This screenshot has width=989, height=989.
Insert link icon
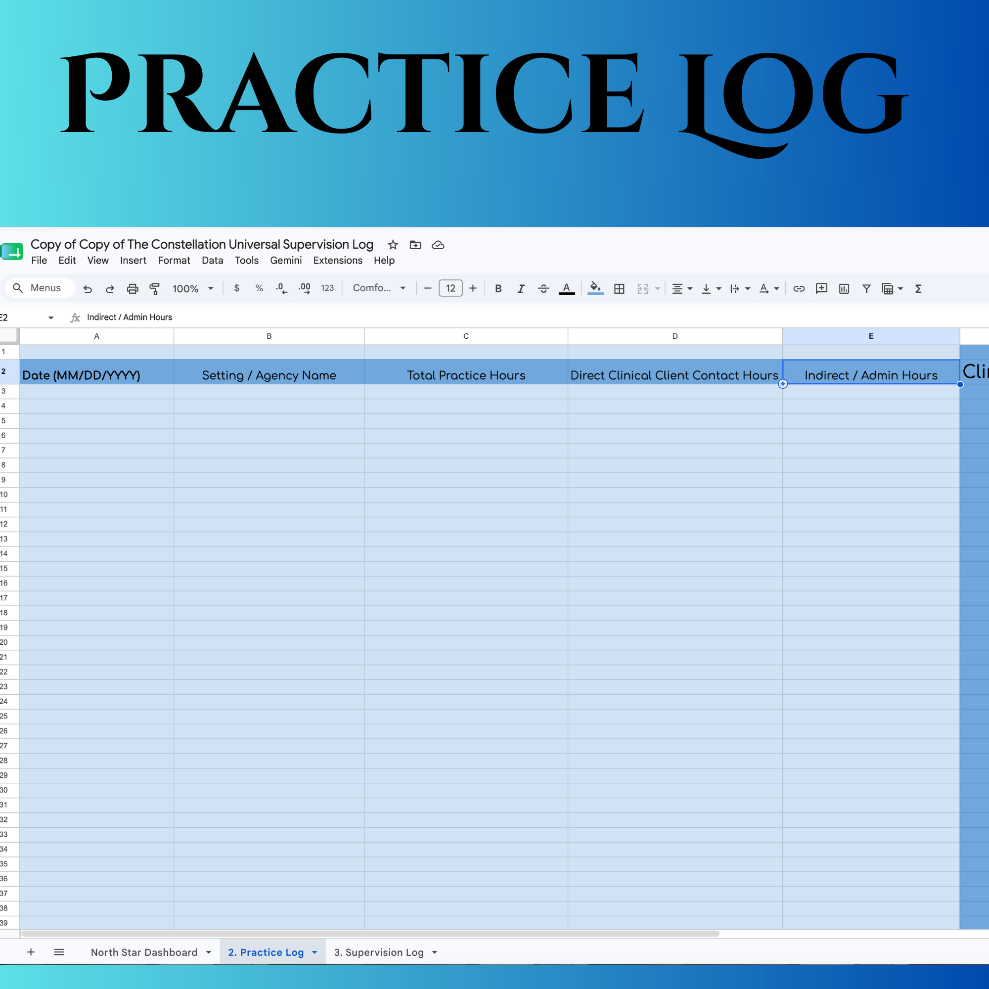(x=799, y=289)
